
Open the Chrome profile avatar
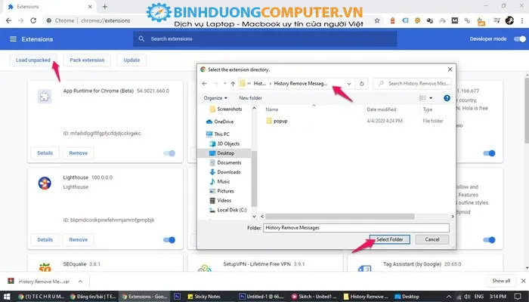tap(509, 20)
